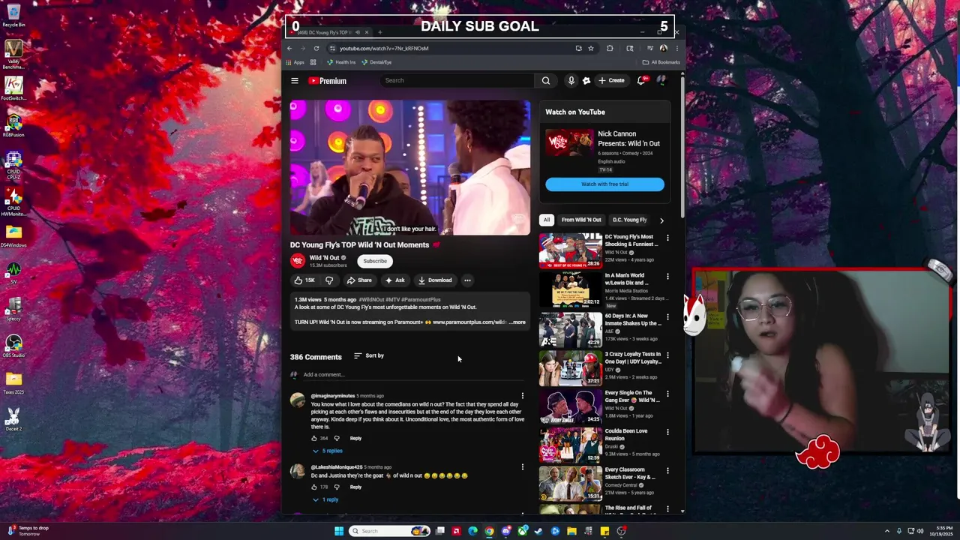Screen dimensions: 960x540
Task: Click Share button under video
Action: (359, 280)
